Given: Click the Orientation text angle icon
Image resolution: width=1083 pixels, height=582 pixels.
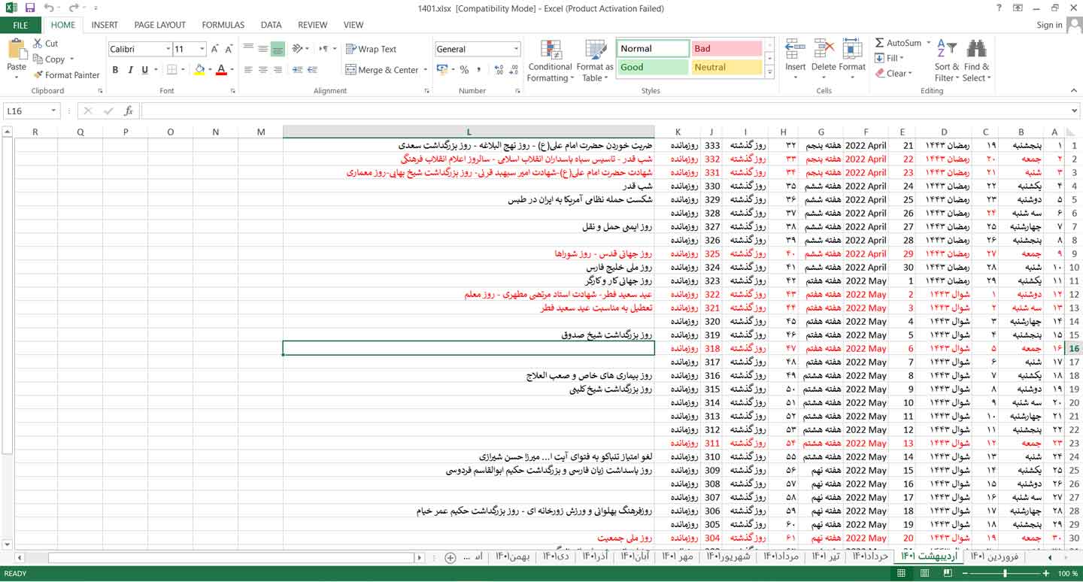Looking at the screenshot, I should 297,49.
